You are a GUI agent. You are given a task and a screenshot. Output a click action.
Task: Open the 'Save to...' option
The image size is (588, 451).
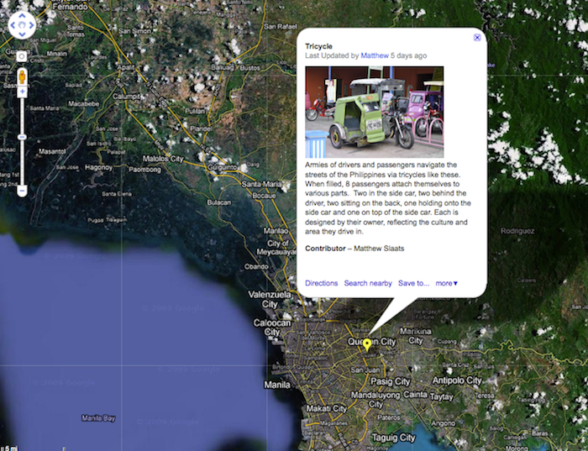pos(413,283)
